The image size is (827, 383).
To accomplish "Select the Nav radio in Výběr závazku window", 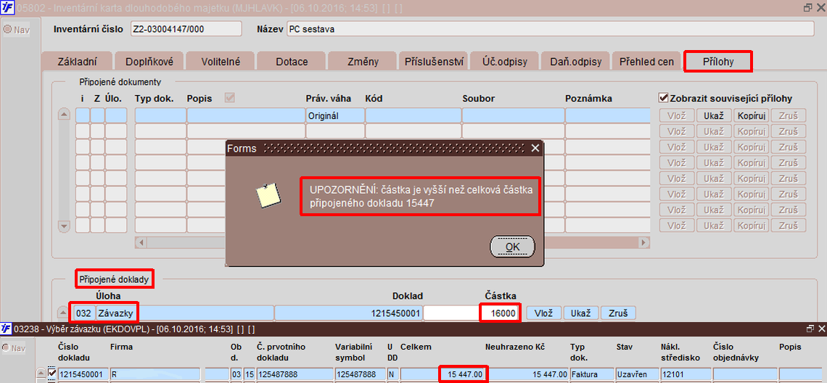I will point(7,348).
